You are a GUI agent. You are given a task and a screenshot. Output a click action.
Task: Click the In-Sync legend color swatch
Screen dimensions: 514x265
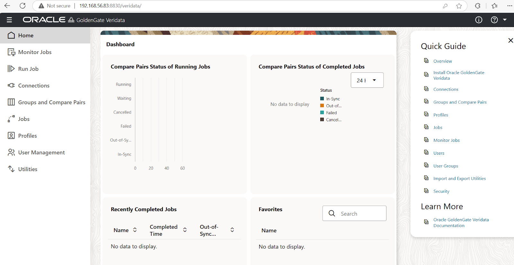point(322,99)
